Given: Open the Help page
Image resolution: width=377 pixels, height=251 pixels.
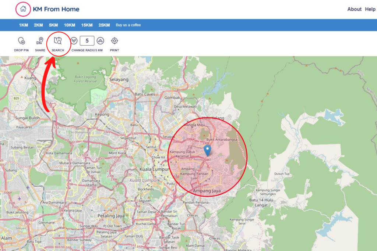Looking at the screenshot, I should pos(370,9).
